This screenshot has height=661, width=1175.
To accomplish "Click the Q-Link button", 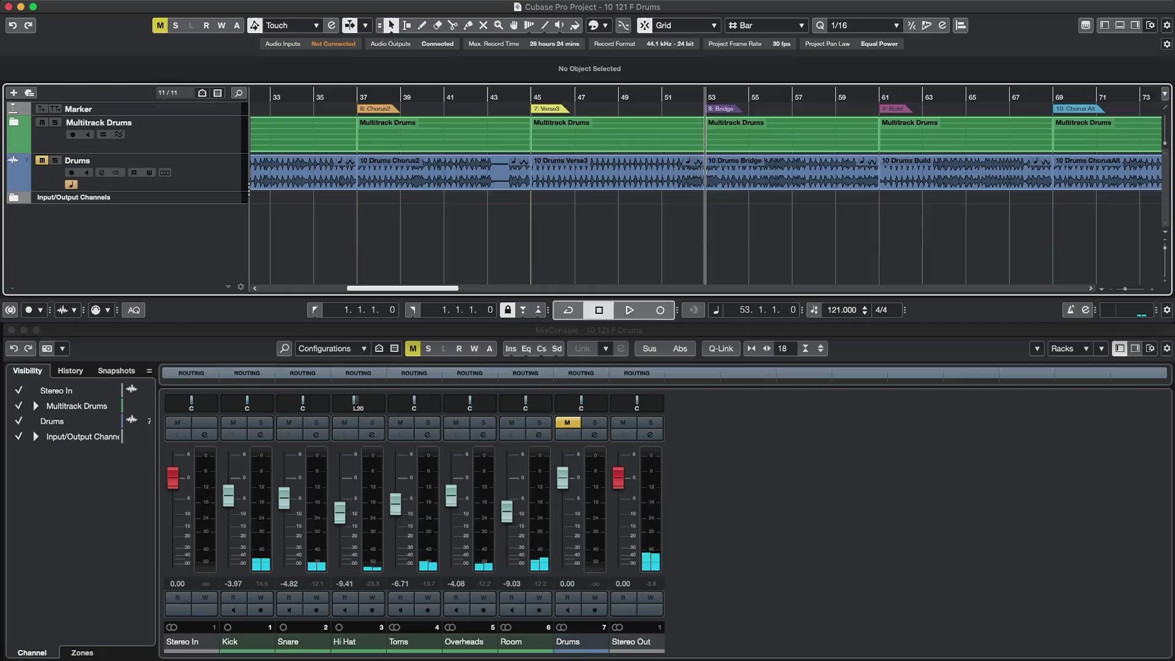I will pyautogui.click(x=721, y=348).
